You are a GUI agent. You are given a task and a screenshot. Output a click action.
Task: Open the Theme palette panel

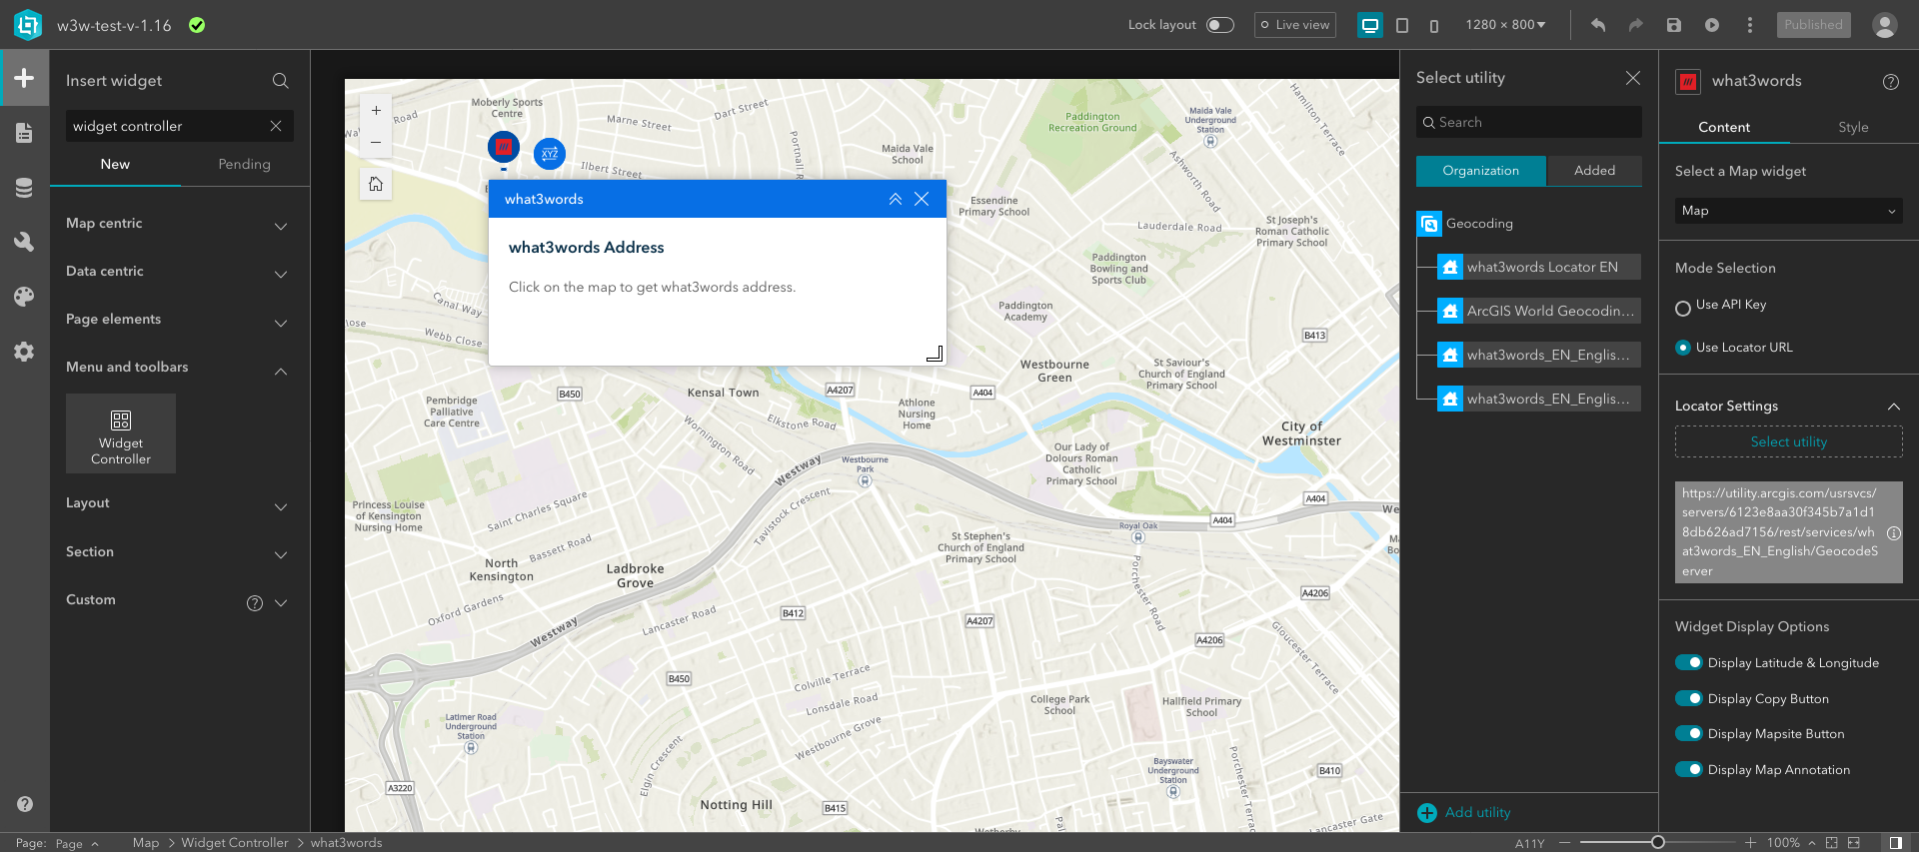[24, 297]
